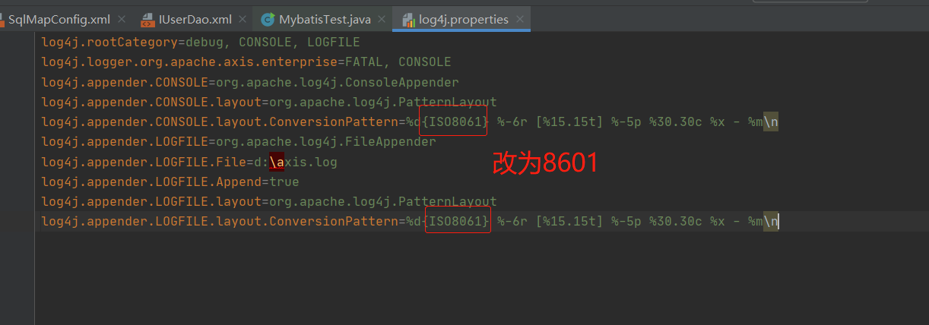Click log4j.appender.CONSOLE.layout.ConversionPattern key

coord(220,121)
